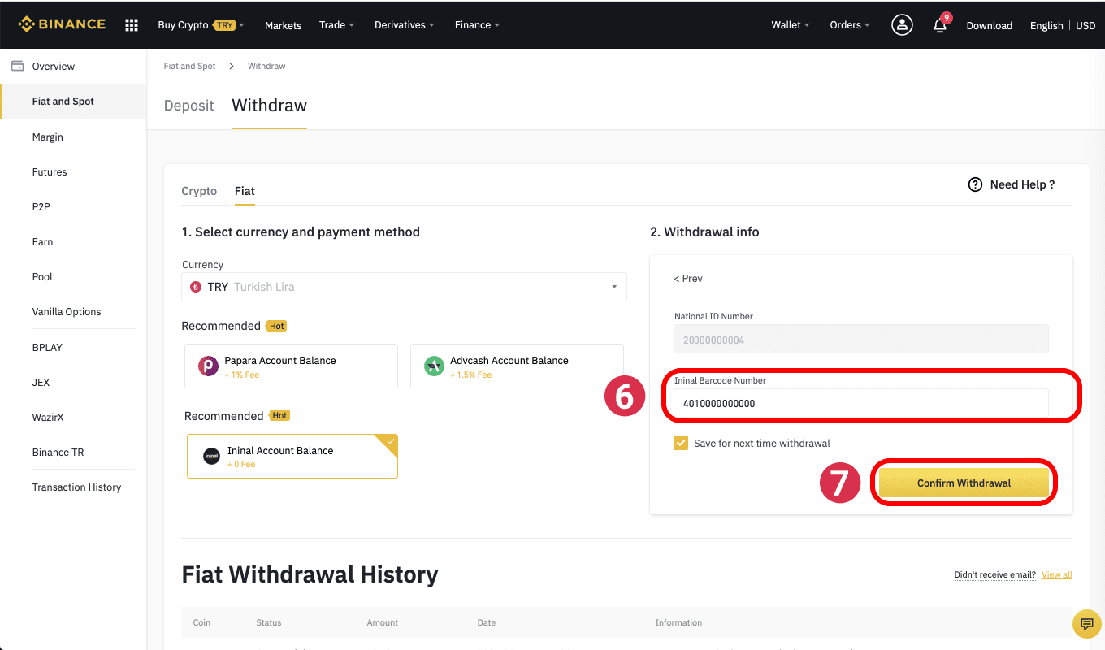Open Fiat and Spot in sidebar
The image size is (1105, 650).
pyautogui.click(x=73, y=102)
